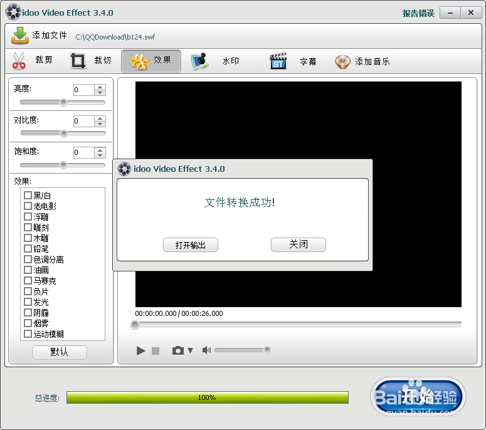Click the 打开输出 button
The image size is (486, 430).
click(x=191, y=245)
